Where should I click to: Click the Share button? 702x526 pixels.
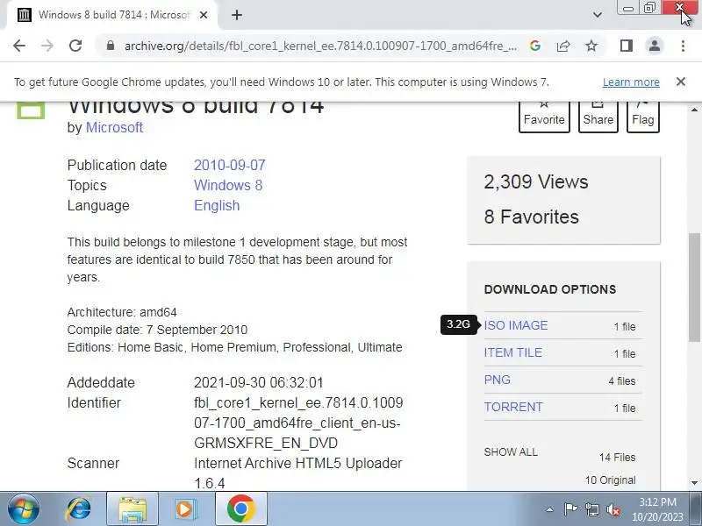(598, 117)
